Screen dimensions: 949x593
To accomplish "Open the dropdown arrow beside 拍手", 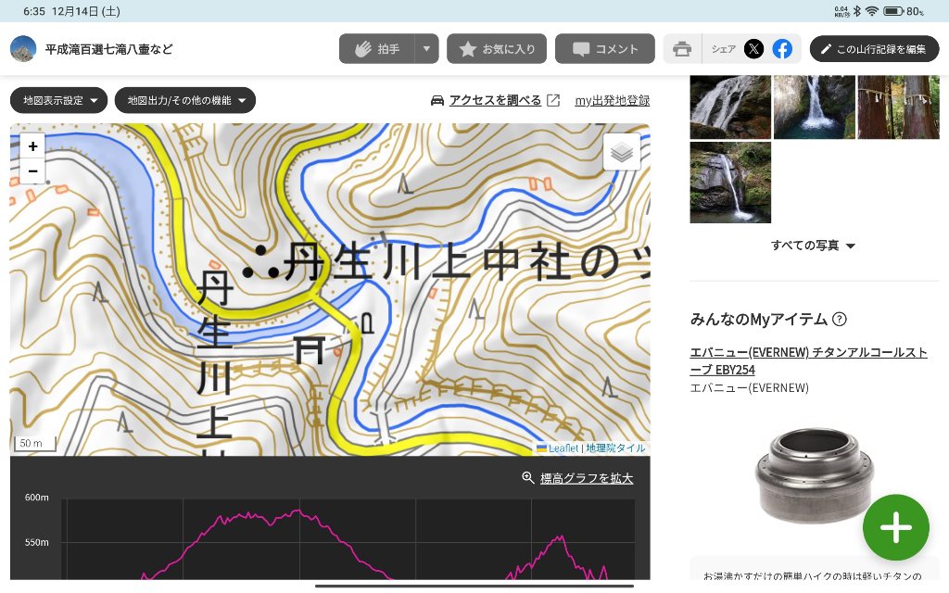I will 426,49.
